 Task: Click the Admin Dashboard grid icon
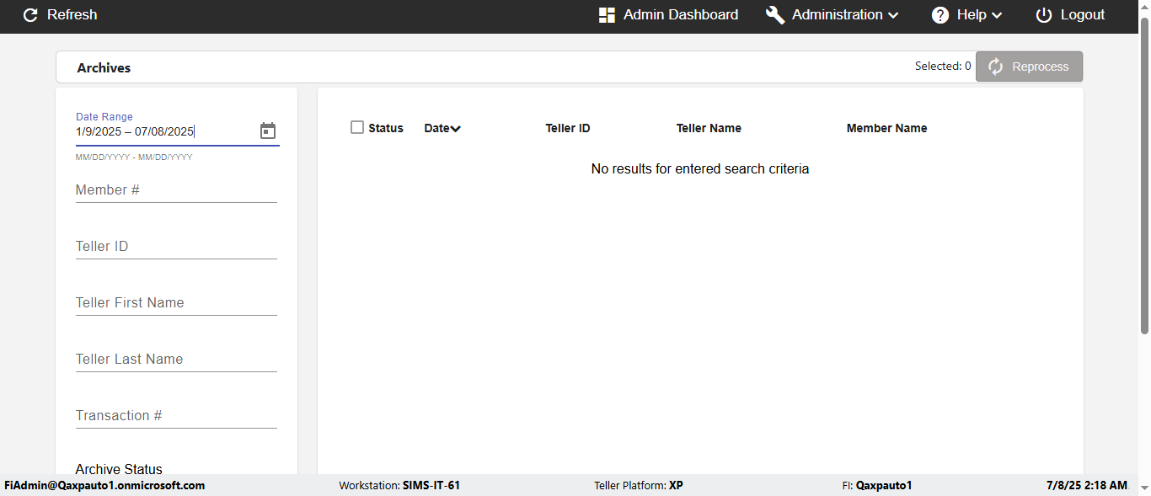[x=607, y=15]
